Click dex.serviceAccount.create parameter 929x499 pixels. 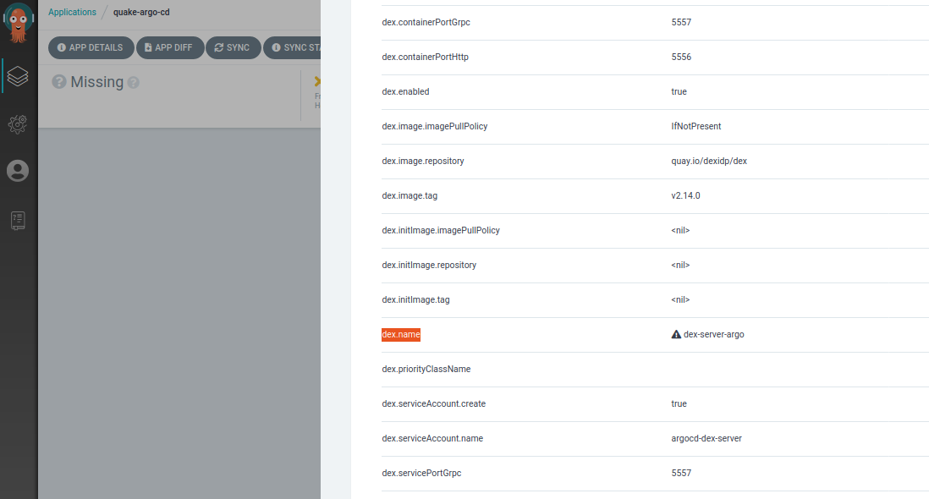pos(434,403)
